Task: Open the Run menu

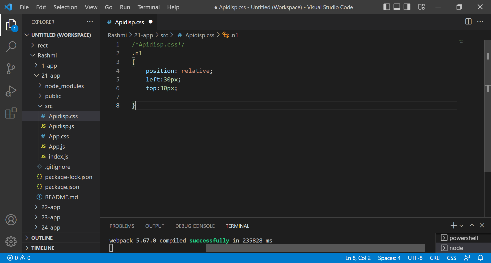Action: point(125,7)
